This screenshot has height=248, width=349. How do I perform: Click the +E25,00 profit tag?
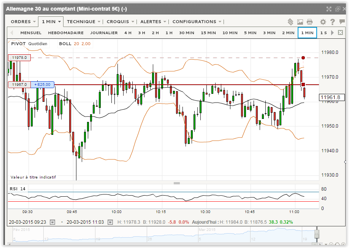(x=42, y=85)
